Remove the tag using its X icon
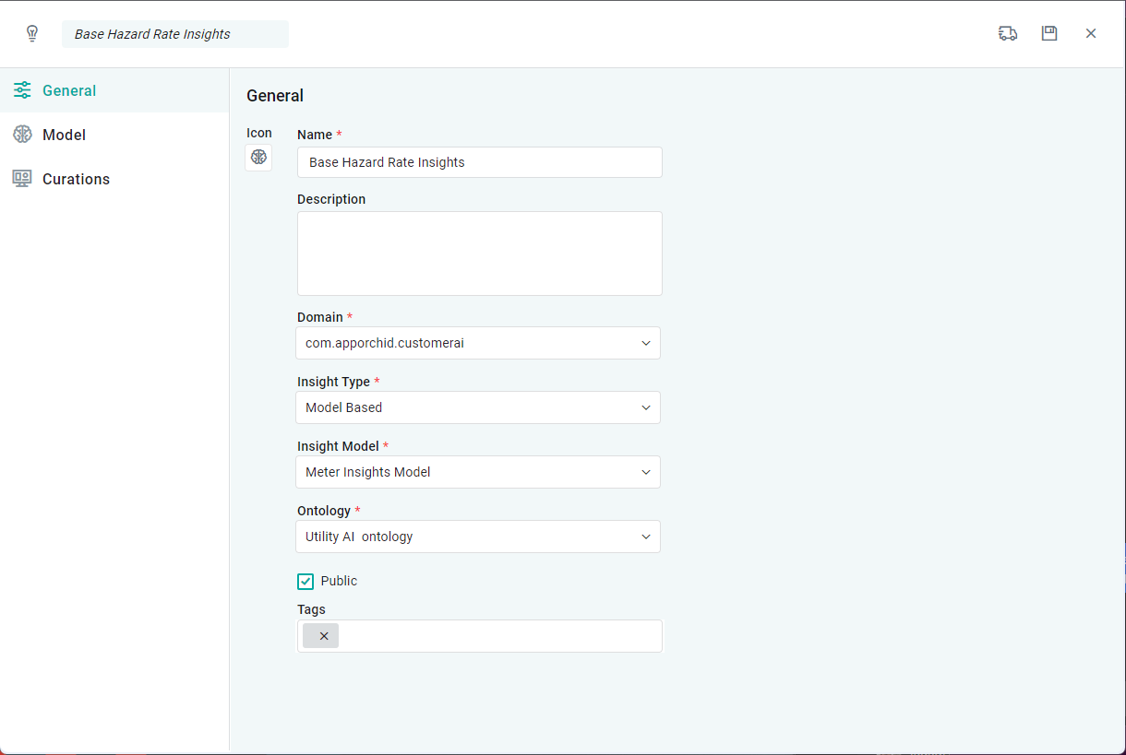 [323, 636]
